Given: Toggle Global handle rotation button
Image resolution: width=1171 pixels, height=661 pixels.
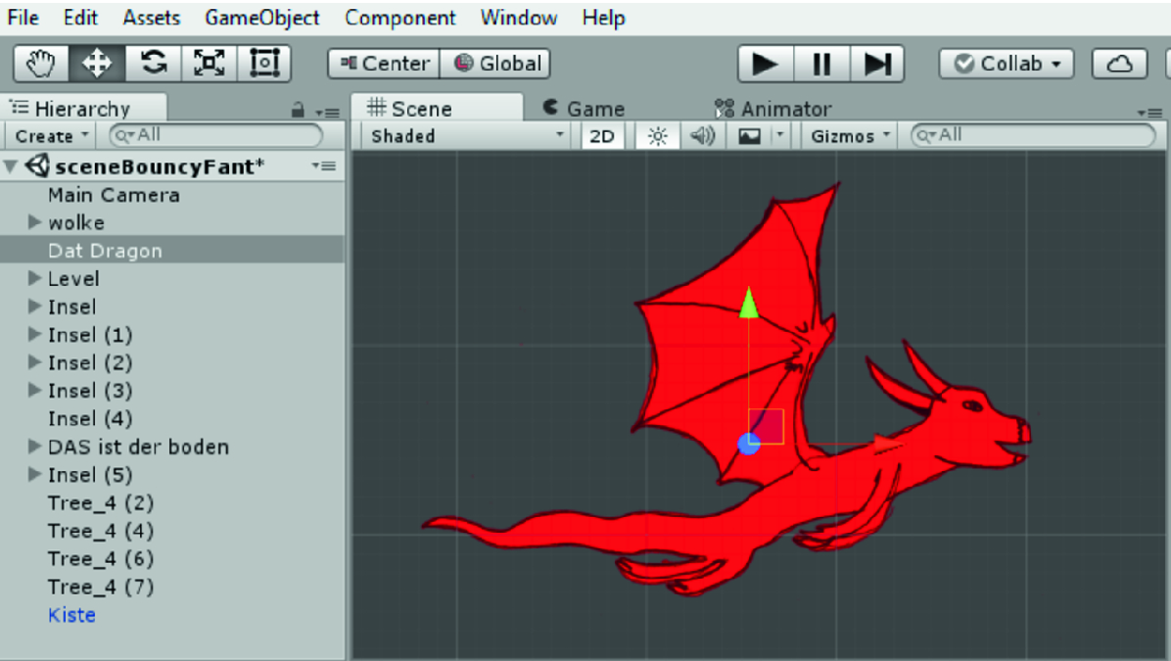Looking at the screenshot, I should 495,64.
